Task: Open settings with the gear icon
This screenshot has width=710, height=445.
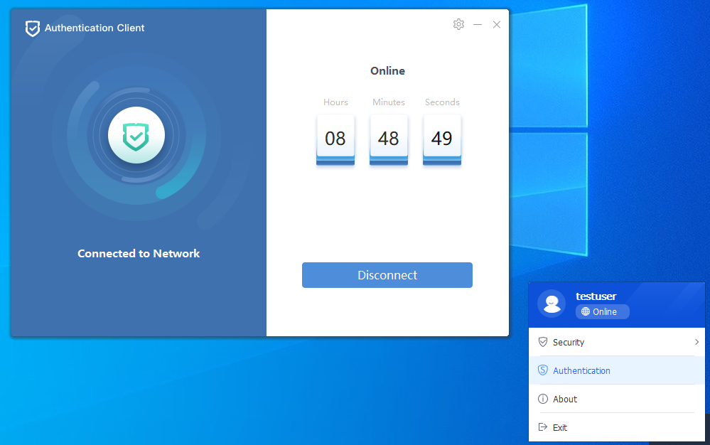Action: pyautogui.click(x=458, y=24)
